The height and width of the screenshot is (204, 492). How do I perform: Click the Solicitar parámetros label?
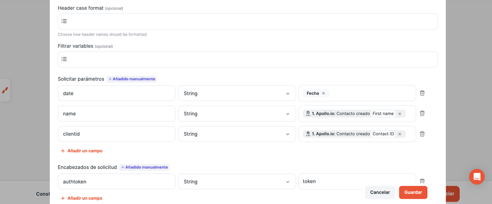81,79
